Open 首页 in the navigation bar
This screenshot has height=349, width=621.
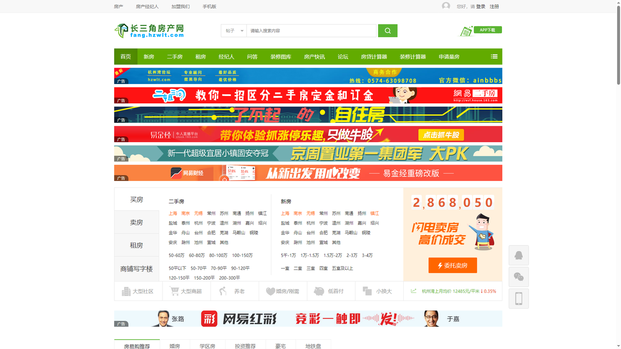click(x=125, y=56)
